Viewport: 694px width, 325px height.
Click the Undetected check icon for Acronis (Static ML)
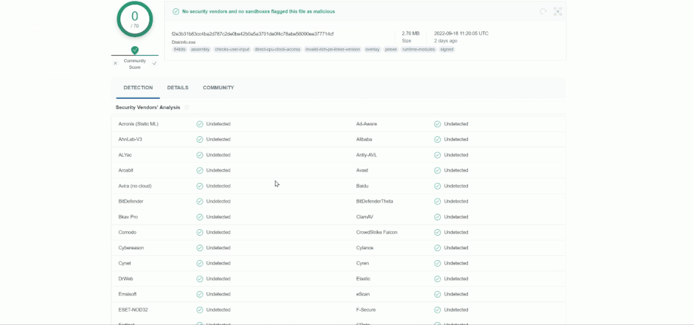click(200, 124)
